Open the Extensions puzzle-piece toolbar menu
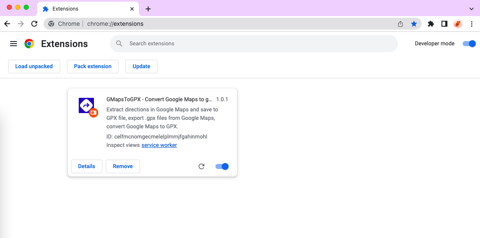The height and width of the screenshot is (238, 480). [x=431, y=24]
